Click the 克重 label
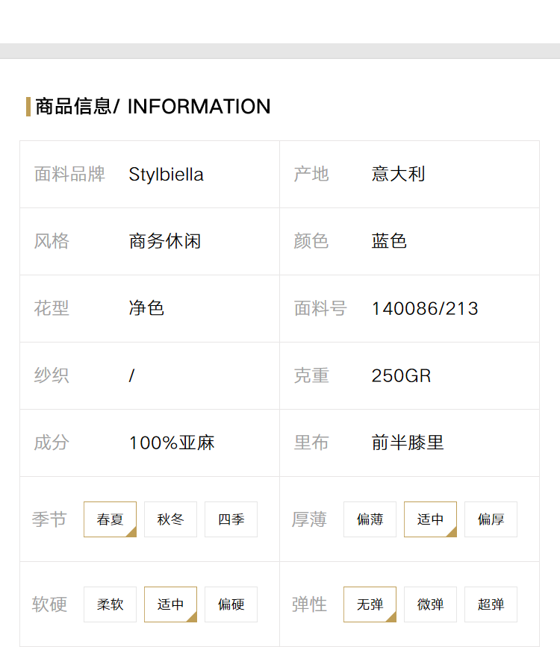 [x=311, y=375]
